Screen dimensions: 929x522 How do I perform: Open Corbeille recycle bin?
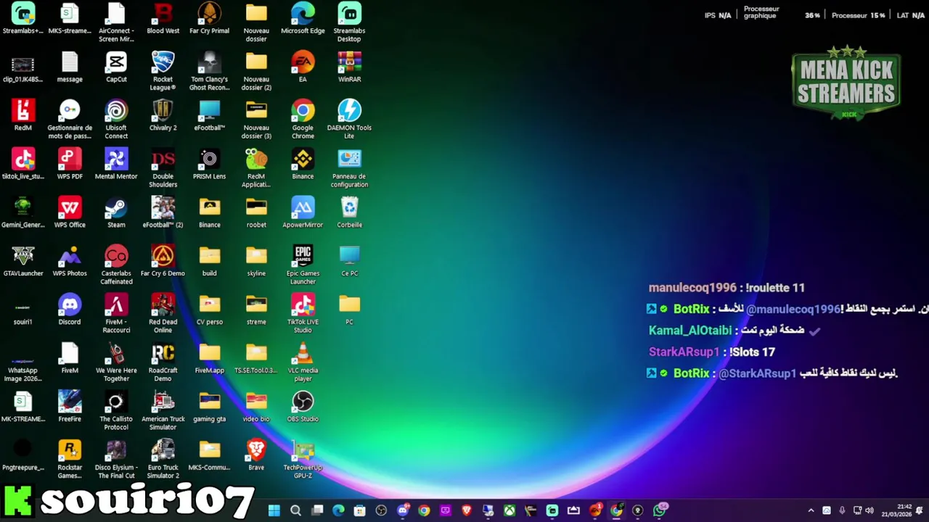point(349,212)
